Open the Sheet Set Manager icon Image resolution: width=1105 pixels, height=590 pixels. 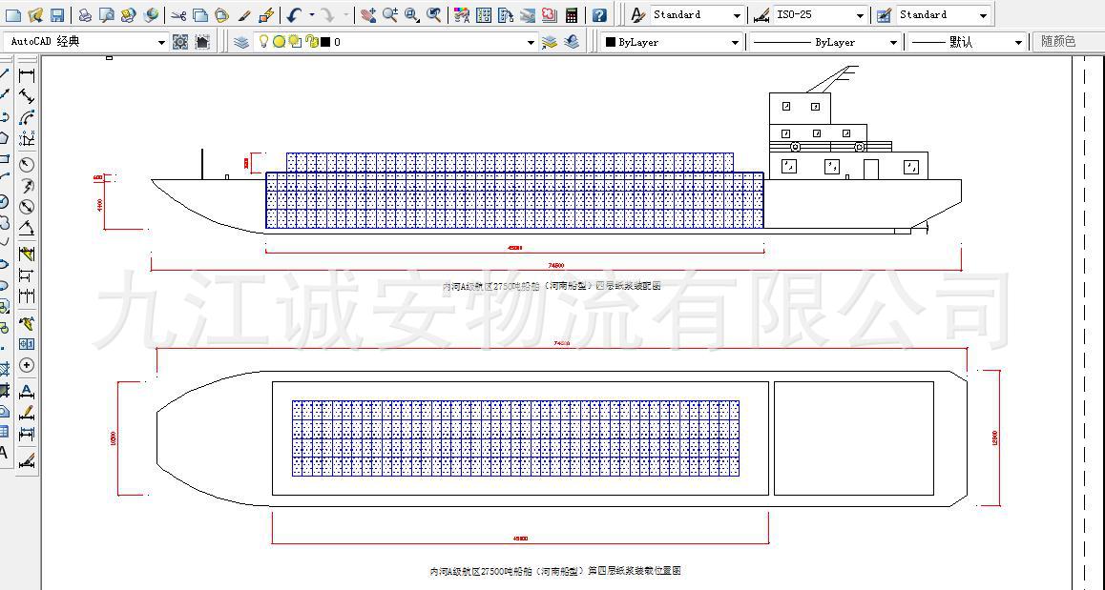point(527,15)
